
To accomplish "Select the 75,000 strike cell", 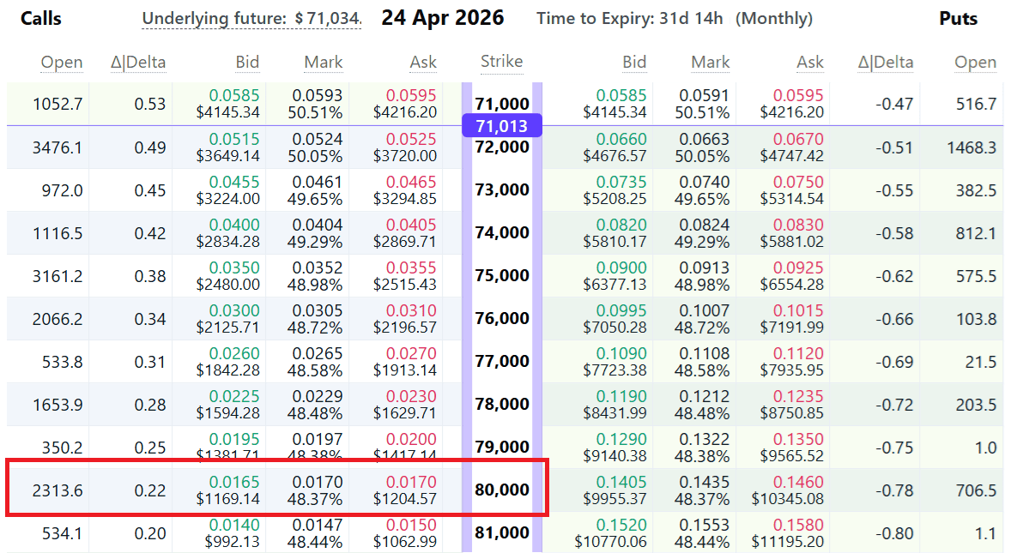I will 501,275.
